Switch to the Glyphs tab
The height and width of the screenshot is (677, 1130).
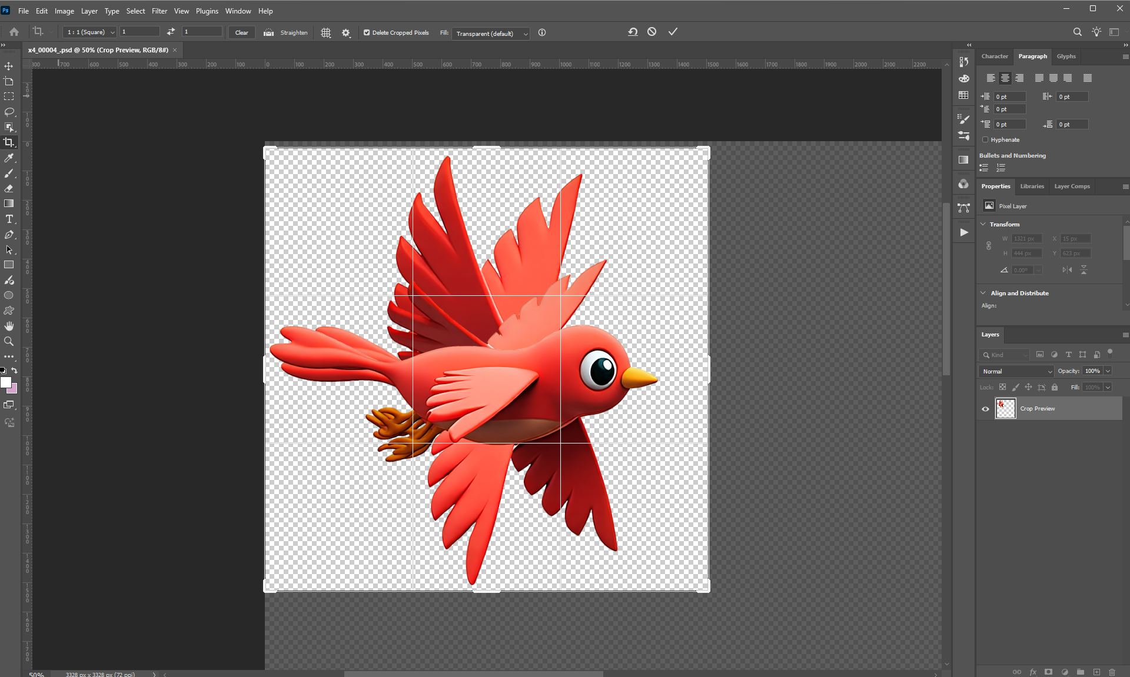click(1066, 56)
